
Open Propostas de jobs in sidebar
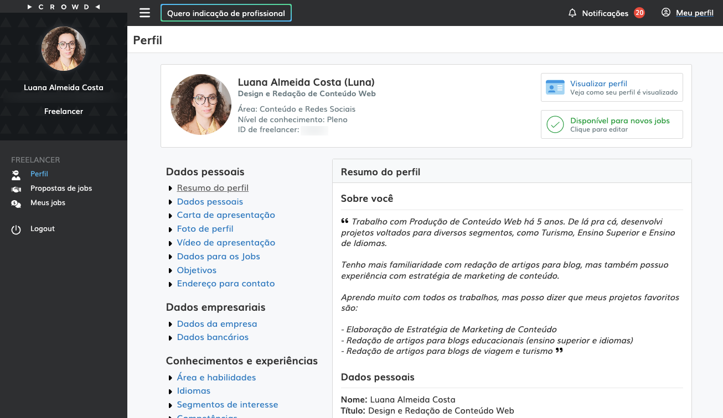[x=61, y=189]
